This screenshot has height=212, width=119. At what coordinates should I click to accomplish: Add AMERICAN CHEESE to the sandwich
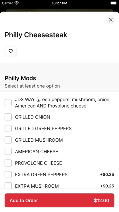click(8, 151)
